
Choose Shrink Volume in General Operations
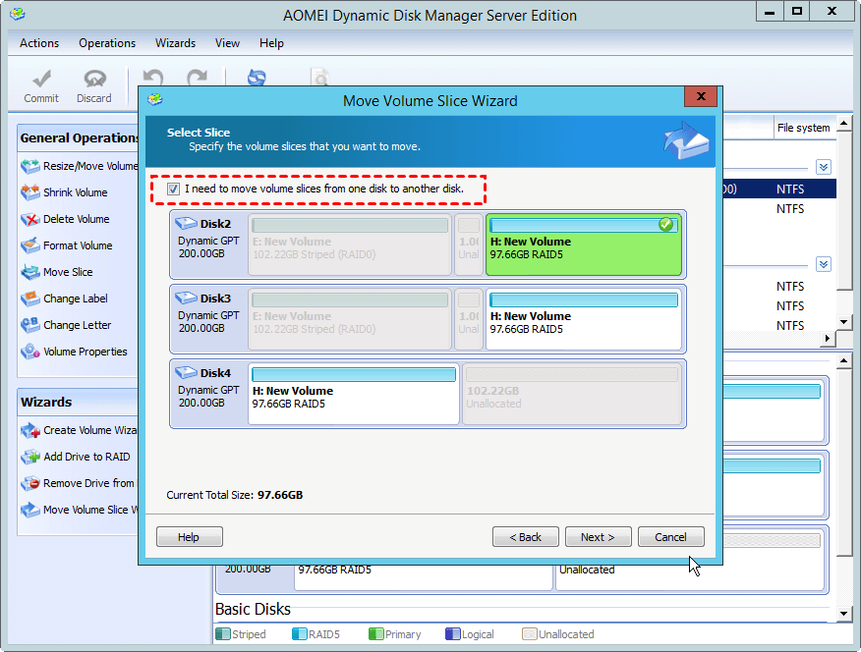coord(64,192)
